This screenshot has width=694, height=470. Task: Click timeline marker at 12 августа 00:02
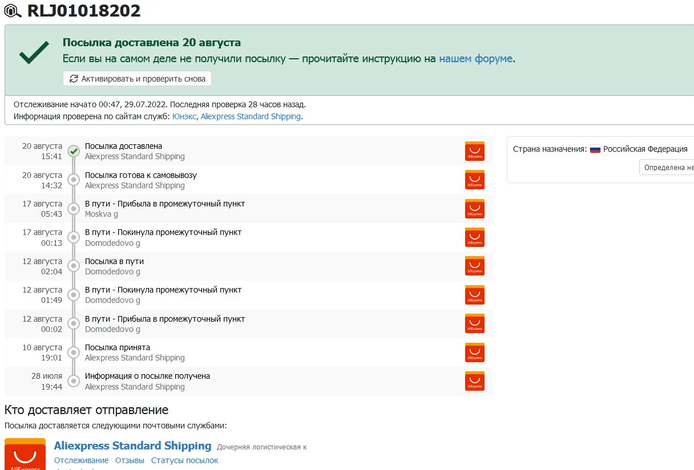(73, 323)
